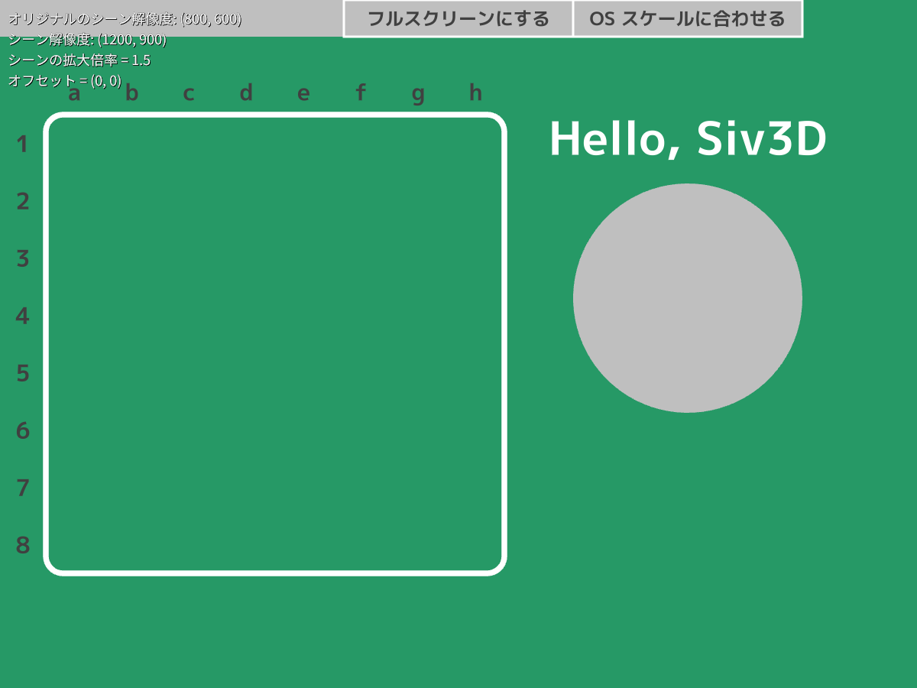Click row label 5
Image resolution: width=917 pixels, height=688 pixels.
23,373
